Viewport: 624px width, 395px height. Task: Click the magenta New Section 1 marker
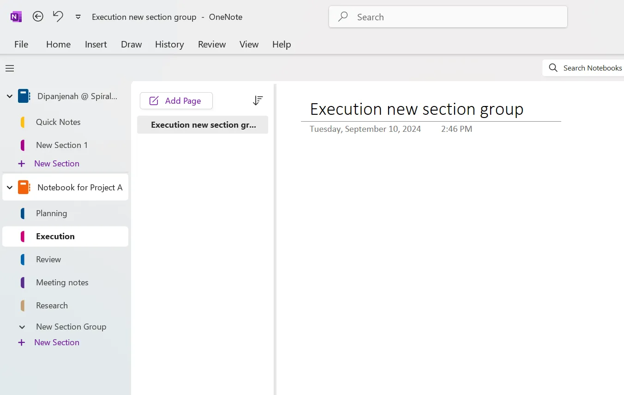click(x=23, y=145)
